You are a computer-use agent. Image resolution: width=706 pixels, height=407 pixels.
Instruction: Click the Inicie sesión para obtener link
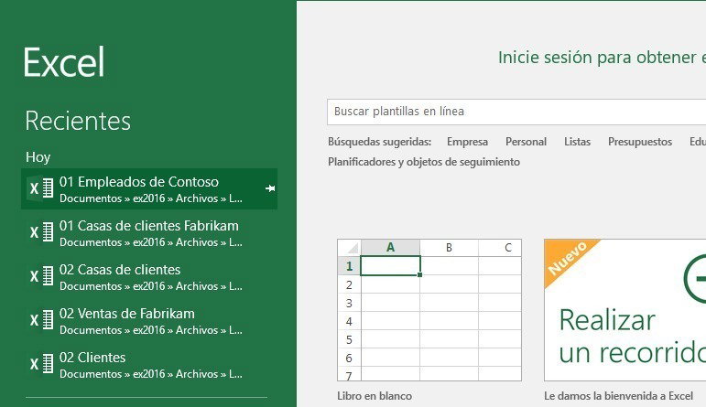pos(602,58)
